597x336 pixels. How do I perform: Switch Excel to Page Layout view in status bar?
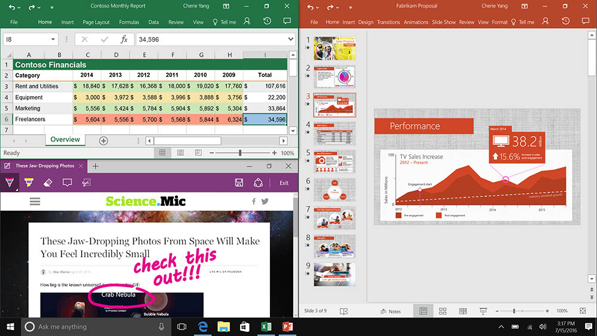(x=180, y=153)
